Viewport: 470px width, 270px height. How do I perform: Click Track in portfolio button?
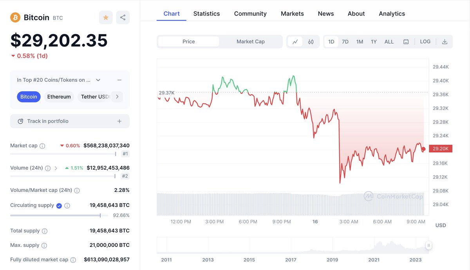coord(70,121)
